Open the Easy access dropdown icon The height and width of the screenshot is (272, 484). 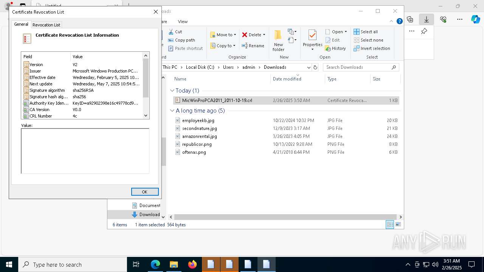tap(292, 40)
